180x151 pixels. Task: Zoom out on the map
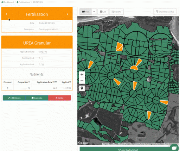(x=82, y=81)
